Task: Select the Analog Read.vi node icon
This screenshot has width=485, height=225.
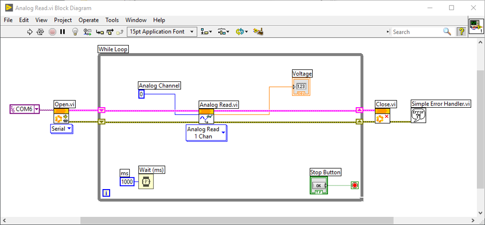Action: click(206, 116)
